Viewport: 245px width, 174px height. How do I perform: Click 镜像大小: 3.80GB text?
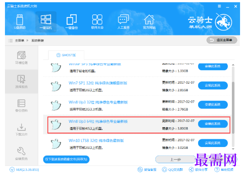pyautogui.click(x=175, y=129)
